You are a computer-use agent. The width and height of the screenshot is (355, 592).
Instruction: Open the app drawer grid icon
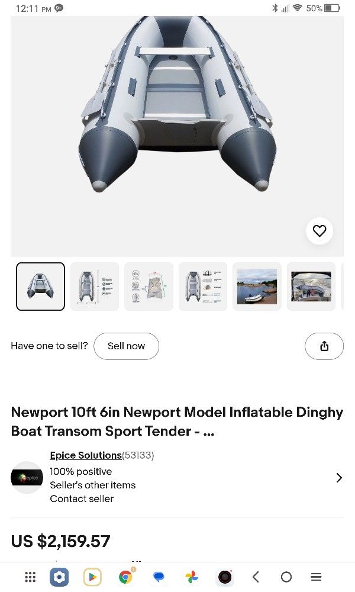(x=30, y=577)
